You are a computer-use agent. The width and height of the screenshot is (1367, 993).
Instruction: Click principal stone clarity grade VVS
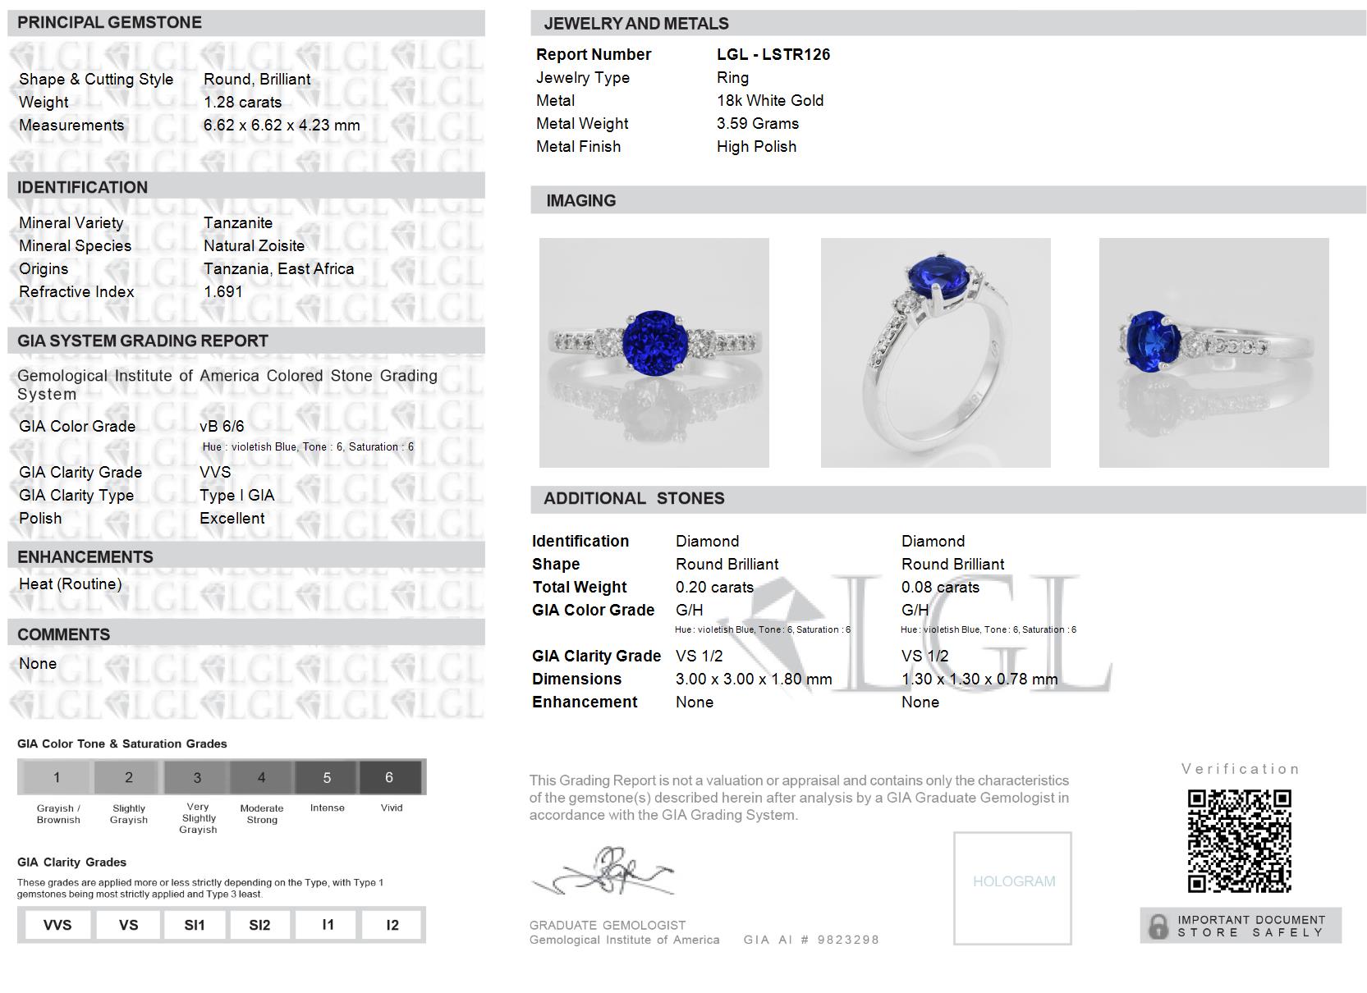tap(215, 472)
